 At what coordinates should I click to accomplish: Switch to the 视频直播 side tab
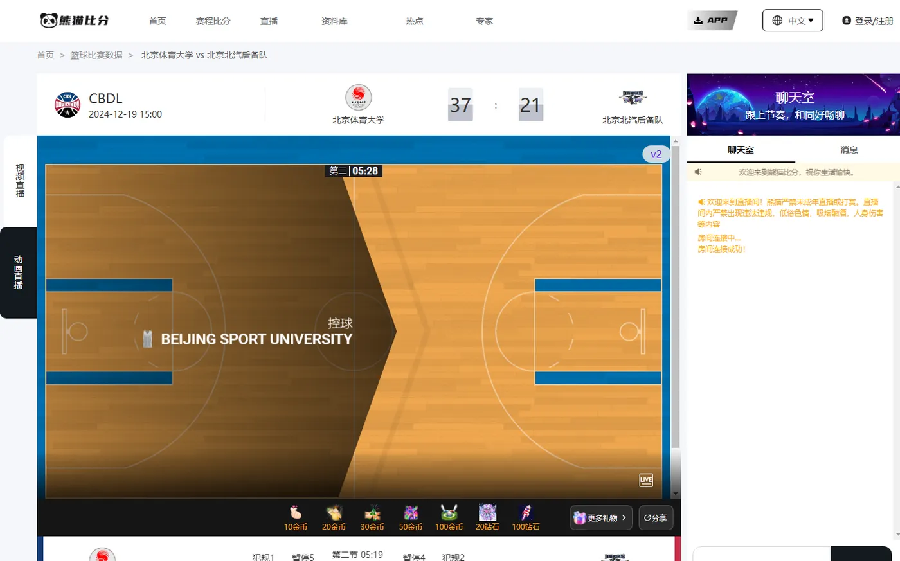click(20, 181)
